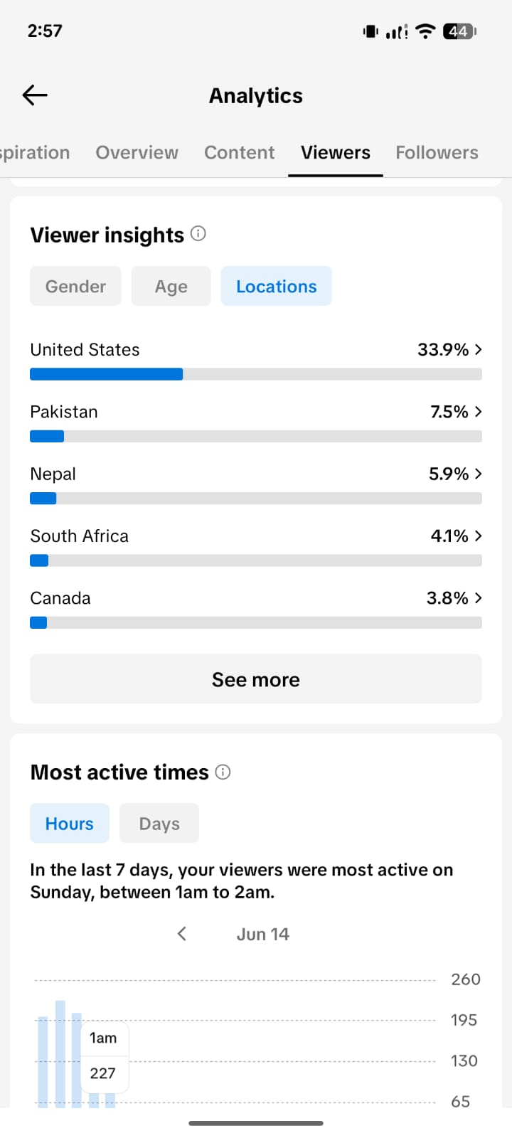Tap the cellular signal icon
The height and width of the screenshot is (1138, 512).
[x=397, y=31]
